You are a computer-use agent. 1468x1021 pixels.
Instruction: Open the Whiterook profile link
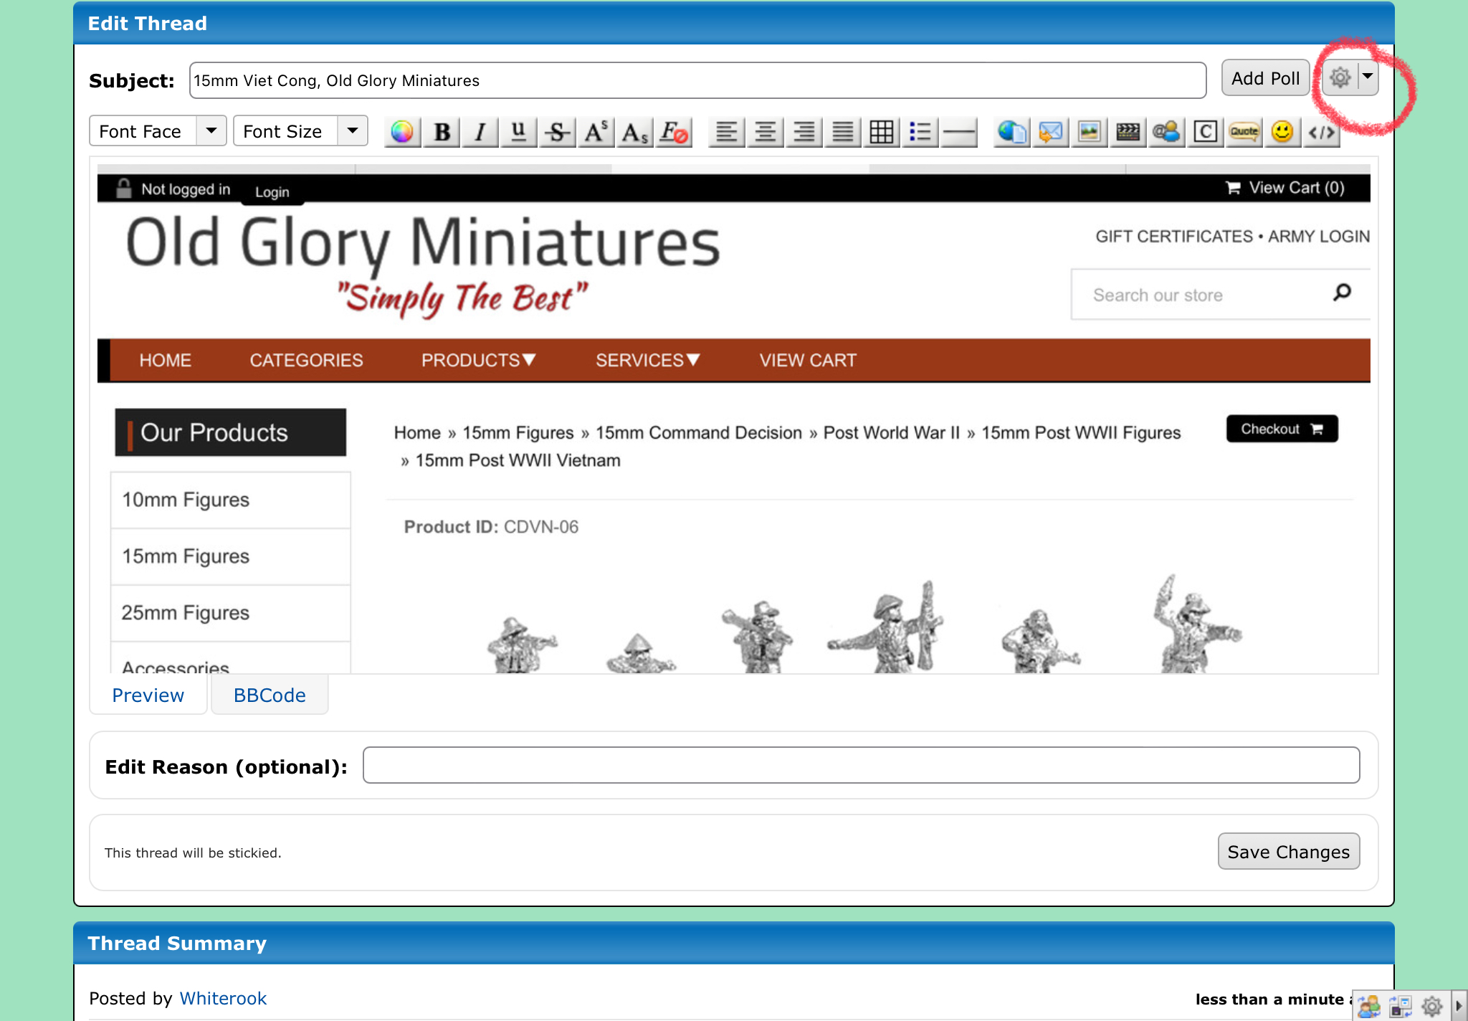(x=222, y=999)
